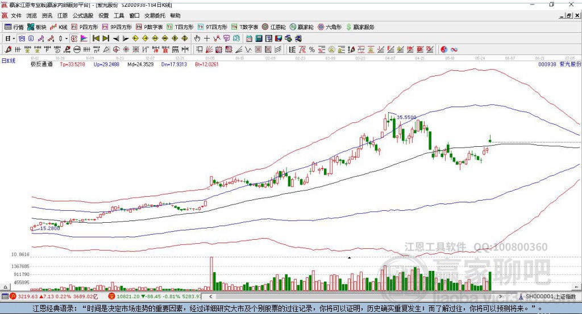Open the 江恩轮 Gann wheel
The width and height of the screenshot is (582, 314).
pyautogui.click(x=274, y=27)
